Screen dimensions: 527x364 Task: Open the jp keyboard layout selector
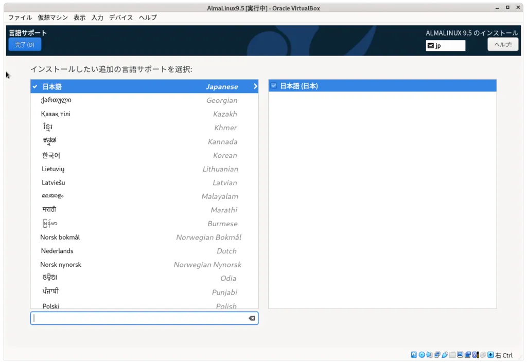pyautogui.click(x=446, y=45)
